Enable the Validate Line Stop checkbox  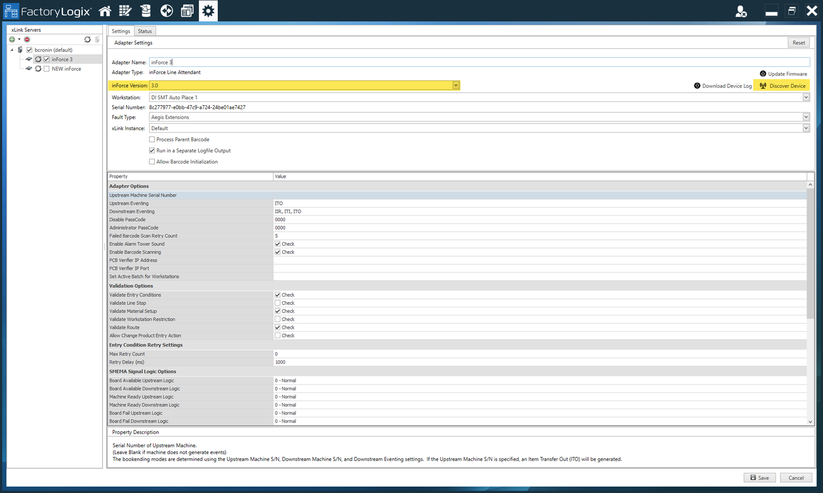click(x=278, y=303)
